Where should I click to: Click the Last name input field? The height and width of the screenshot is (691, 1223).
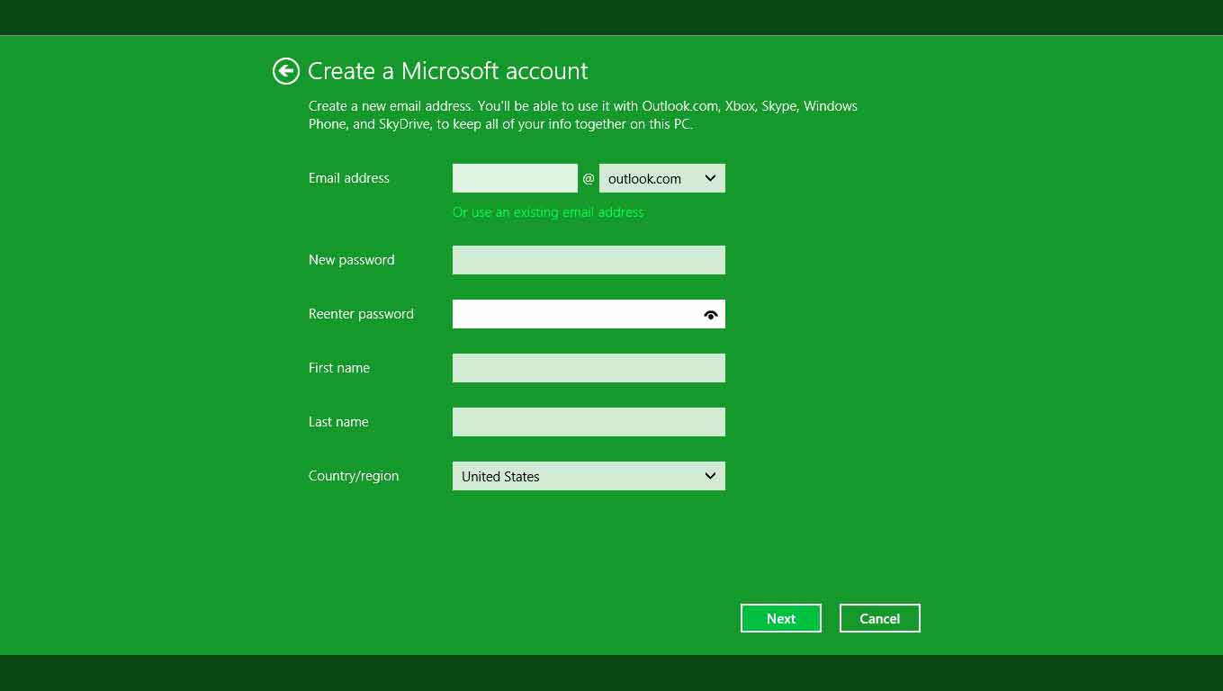click(x=589, y=422)
